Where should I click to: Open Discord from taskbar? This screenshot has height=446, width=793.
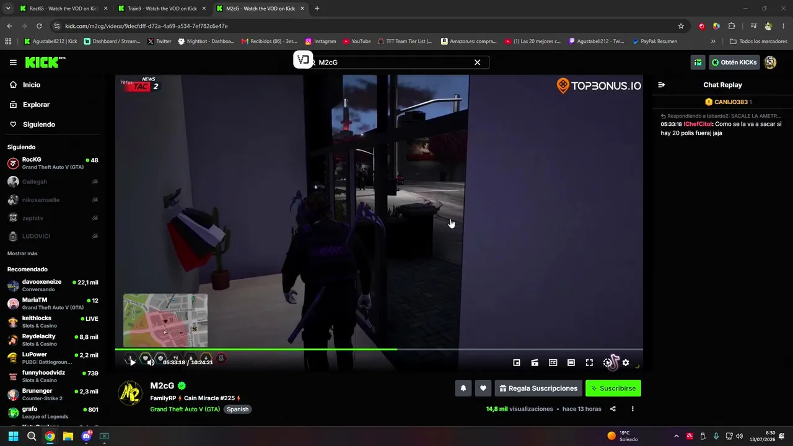87,436
